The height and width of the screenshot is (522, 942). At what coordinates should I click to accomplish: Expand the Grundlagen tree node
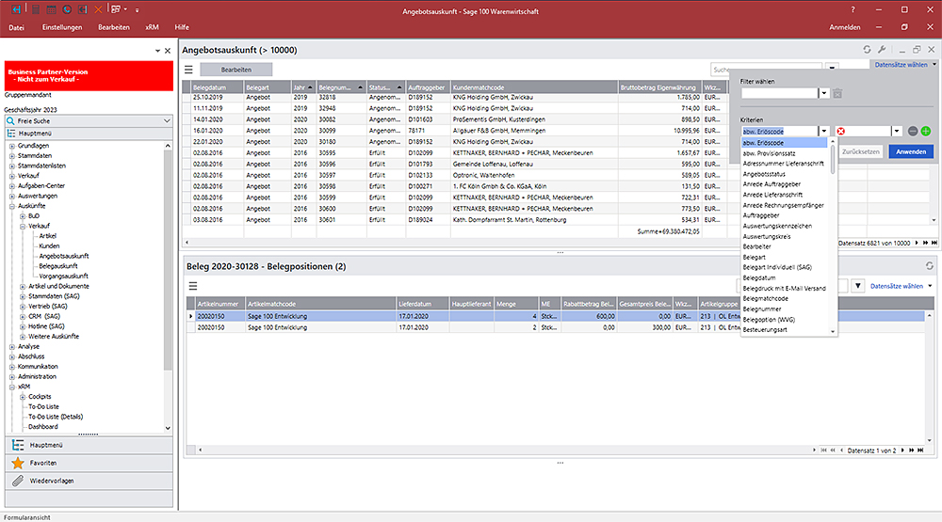[x=12, y=146]
